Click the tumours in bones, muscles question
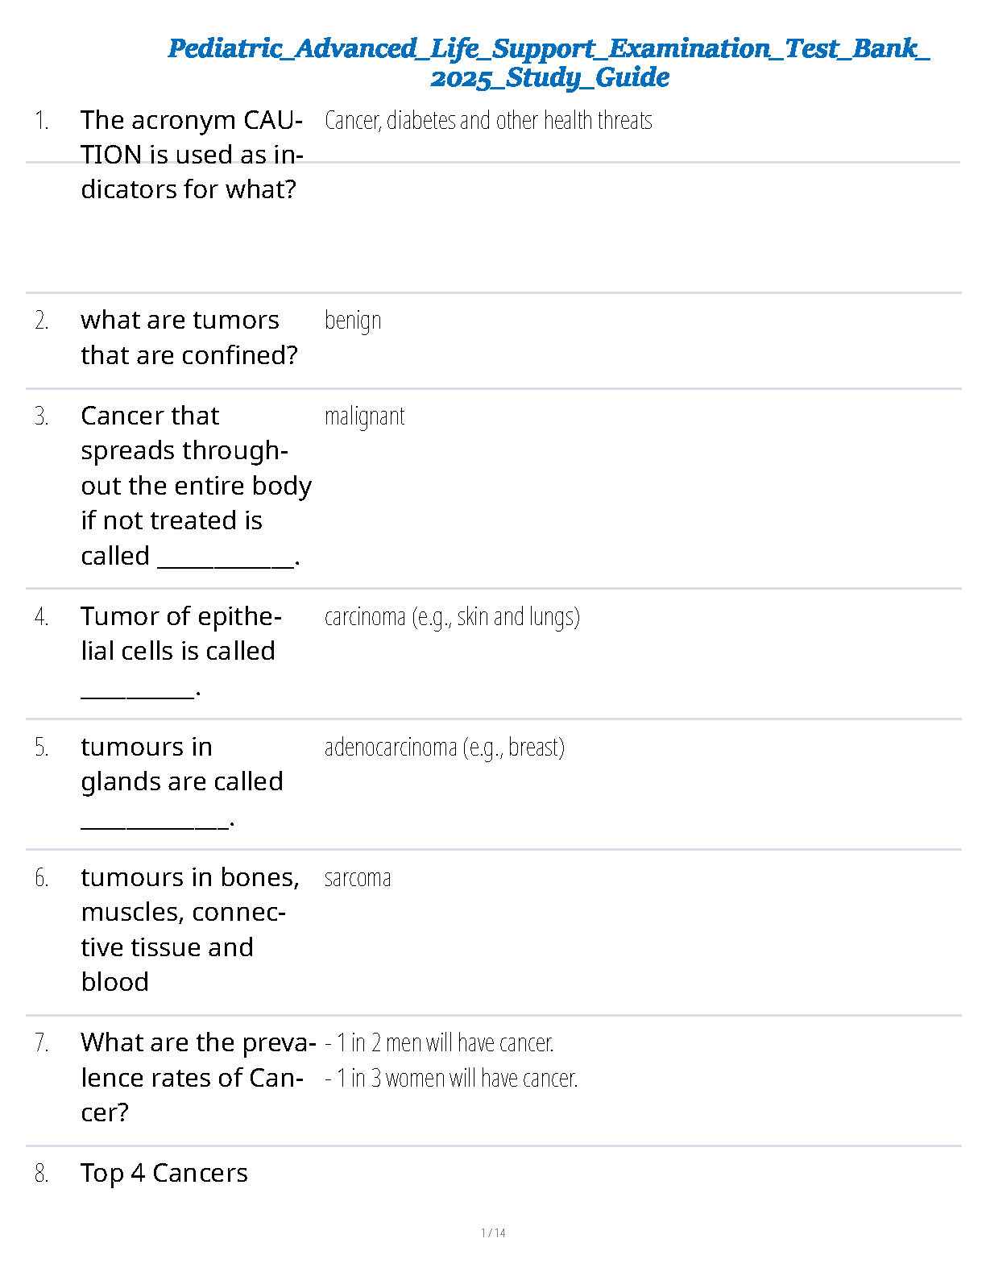 [190, 930]
